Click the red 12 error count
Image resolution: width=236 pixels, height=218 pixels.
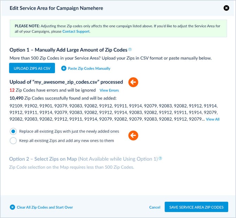point(12,90)
